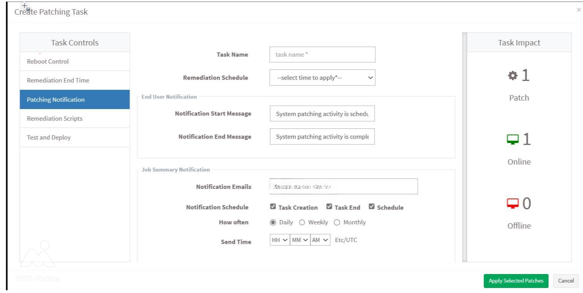Screen dimensions: 583x293
Task: Click the Apply Selected Patches button
Action: tap(516, 281)
